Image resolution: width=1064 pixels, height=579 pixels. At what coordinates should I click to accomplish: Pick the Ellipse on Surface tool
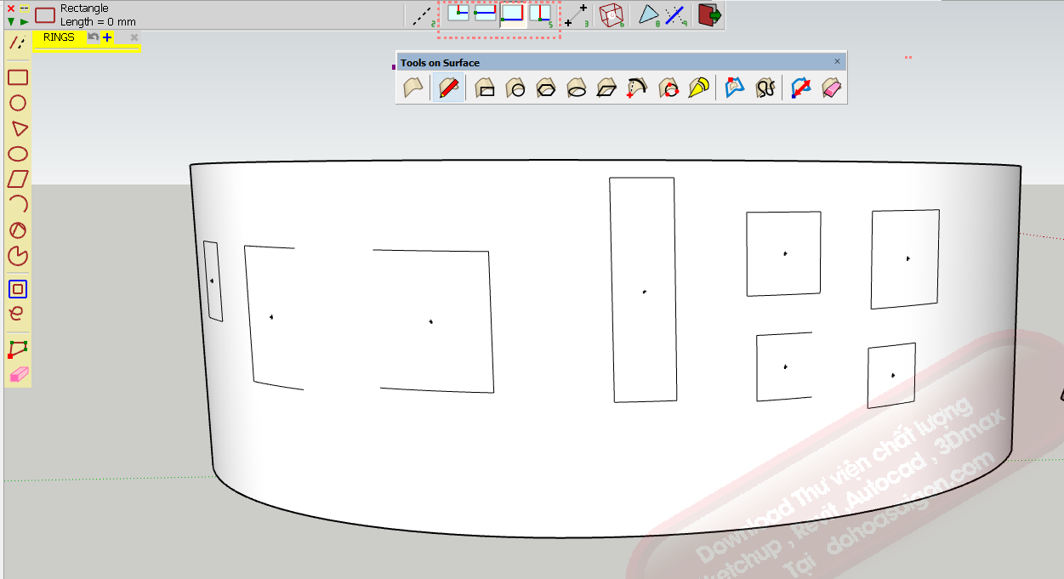[x=577, y=88]
